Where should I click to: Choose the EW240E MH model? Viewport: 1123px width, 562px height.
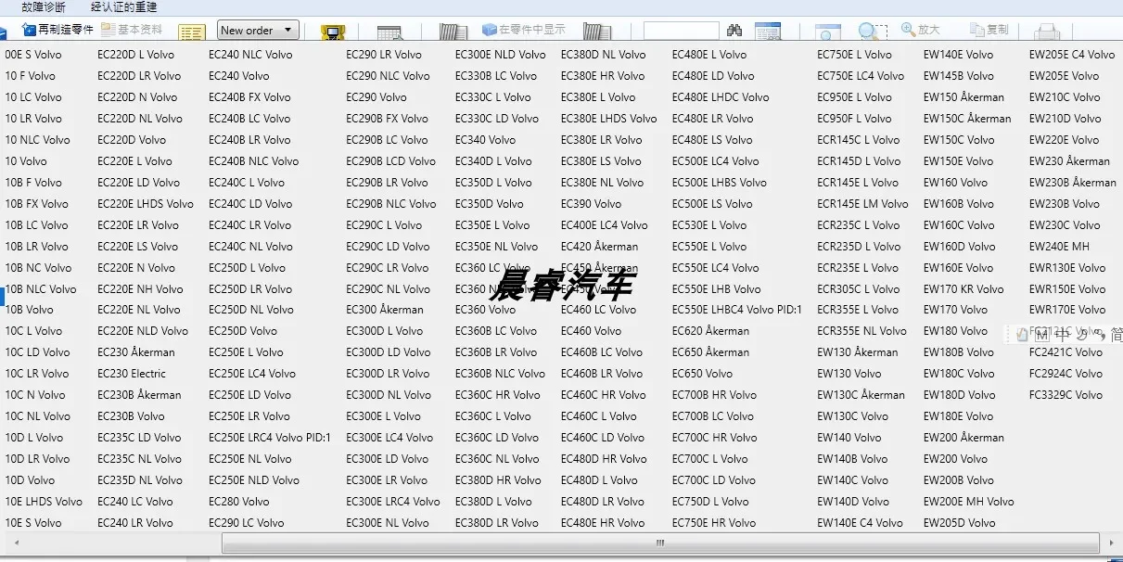pyautogui.click(x=1060, y=247)
